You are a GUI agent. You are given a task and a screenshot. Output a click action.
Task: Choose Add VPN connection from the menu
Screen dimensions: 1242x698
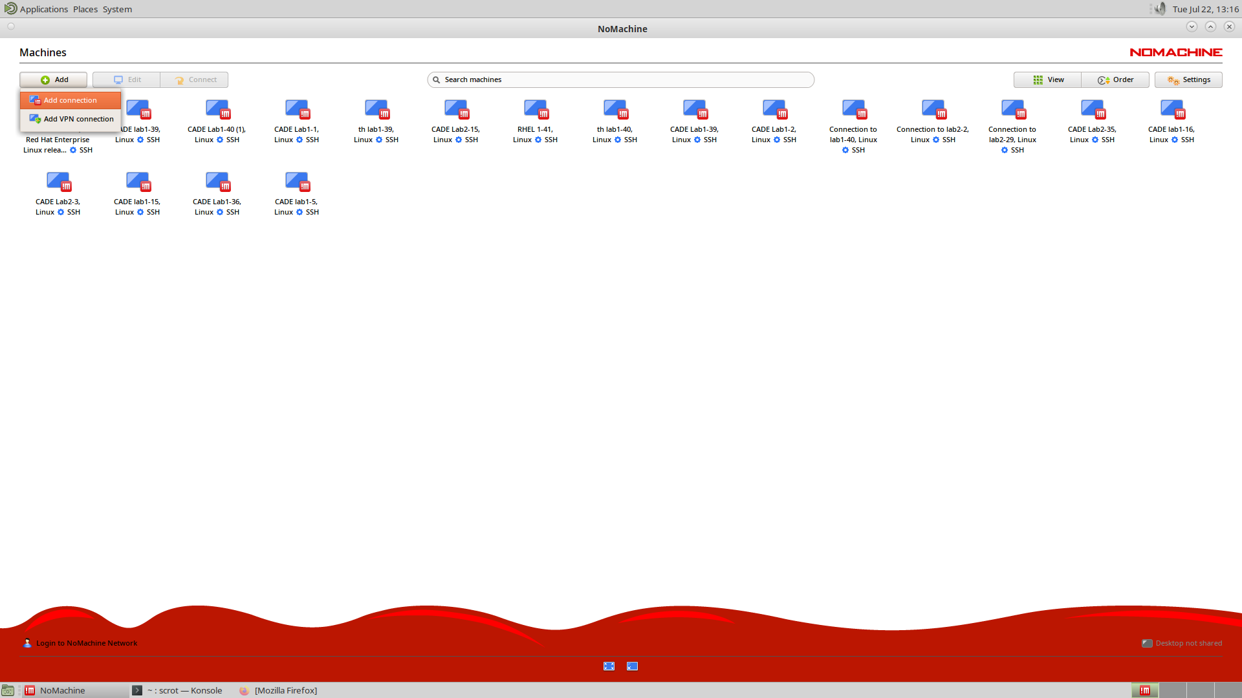point(71,119)
